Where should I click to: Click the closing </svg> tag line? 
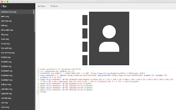pos(43,92)
